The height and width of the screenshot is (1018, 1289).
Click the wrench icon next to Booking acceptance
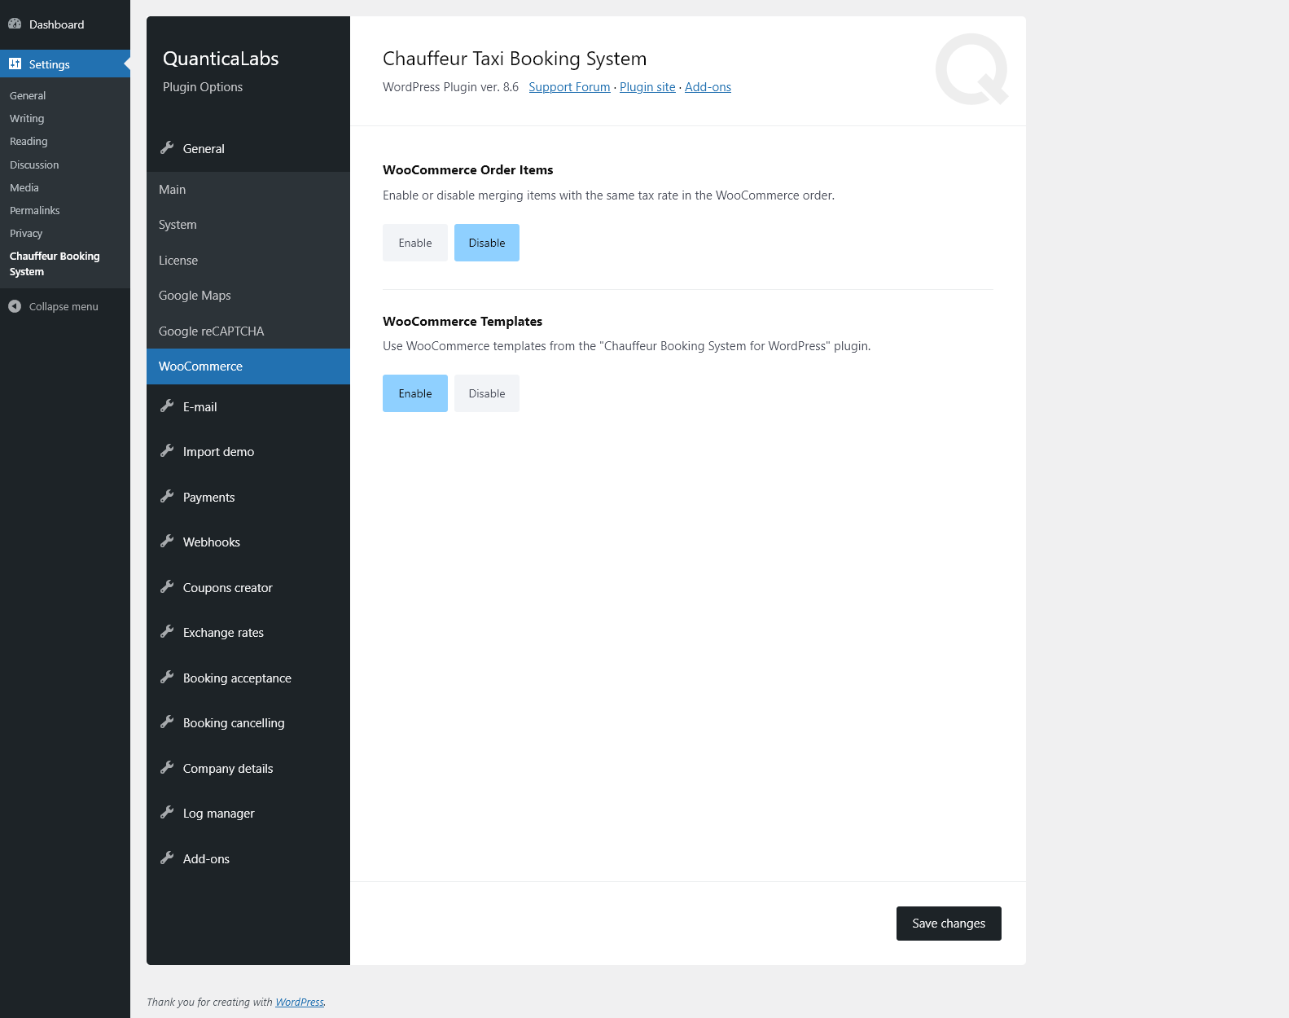pyautogui.click(x=167, y=677)
